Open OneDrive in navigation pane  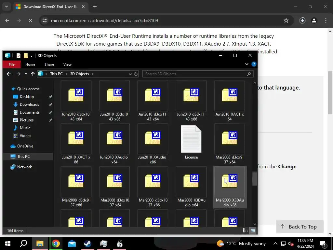[x=25, y=146]
